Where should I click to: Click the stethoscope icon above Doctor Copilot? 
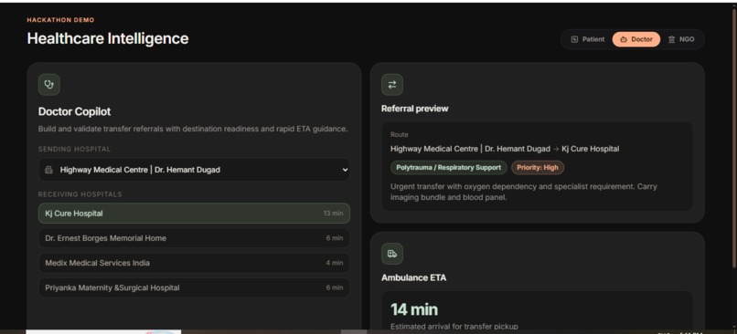point(48,85)
